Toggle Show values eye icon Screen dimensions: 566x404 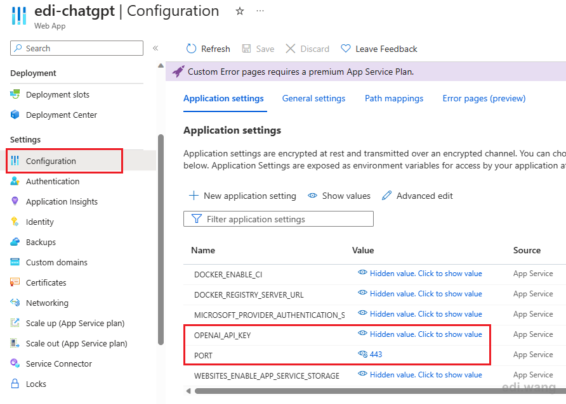[x=312, y=196]
